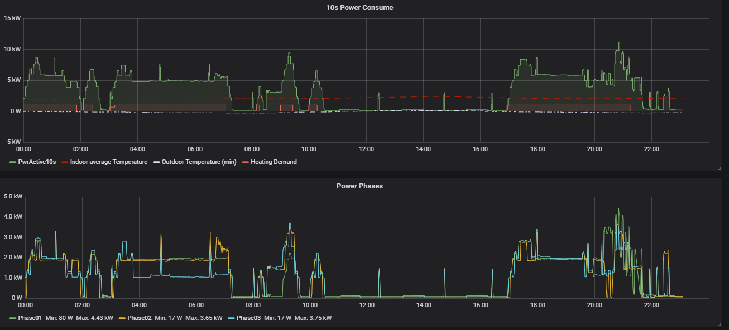Toggle Indoor average Temperature series label
729x330 pixels.
tap(109, 162)
